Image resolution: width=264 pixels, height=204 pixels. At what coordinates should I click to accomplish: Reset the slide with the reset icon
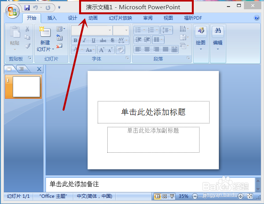tap(59, 37)
